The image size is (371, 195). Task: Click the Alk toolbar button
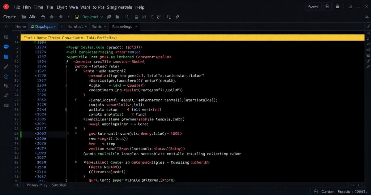point(32,17)
